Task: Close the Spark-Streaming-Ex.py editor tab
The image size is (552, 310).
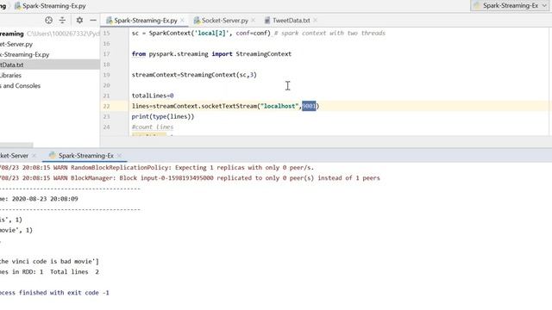Action: 182,21
